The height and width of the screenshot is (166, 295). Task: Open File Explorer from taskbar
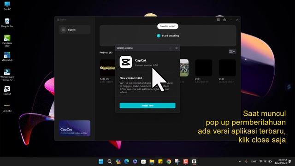click(152, 161)
